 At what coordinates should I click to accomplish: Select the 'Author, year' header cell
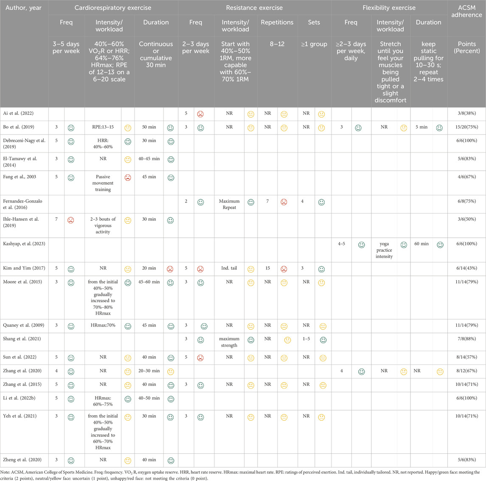click(23, 8)
